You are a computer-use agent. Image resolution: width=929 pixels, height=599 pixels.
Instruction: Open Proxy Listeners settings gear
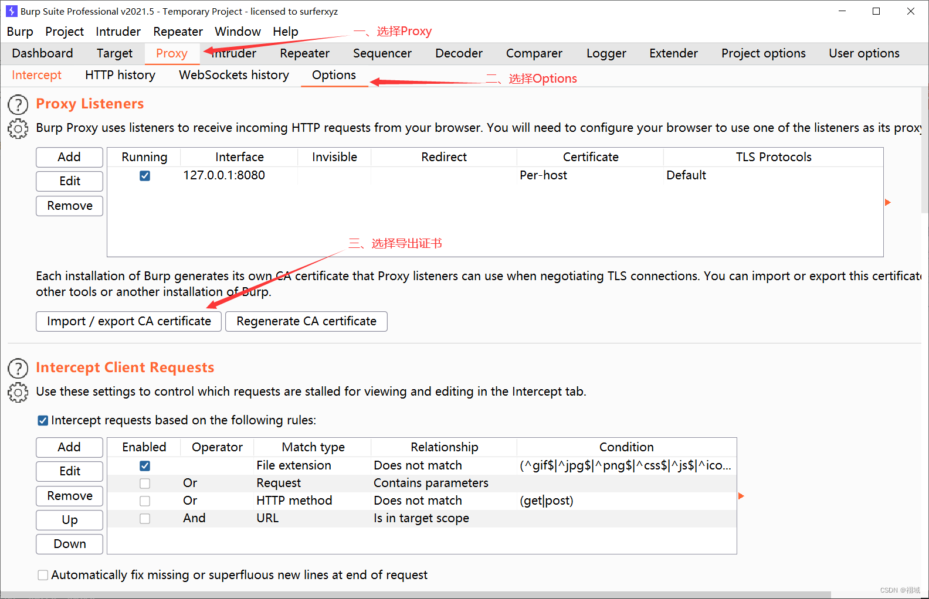[x=18, y=129]
